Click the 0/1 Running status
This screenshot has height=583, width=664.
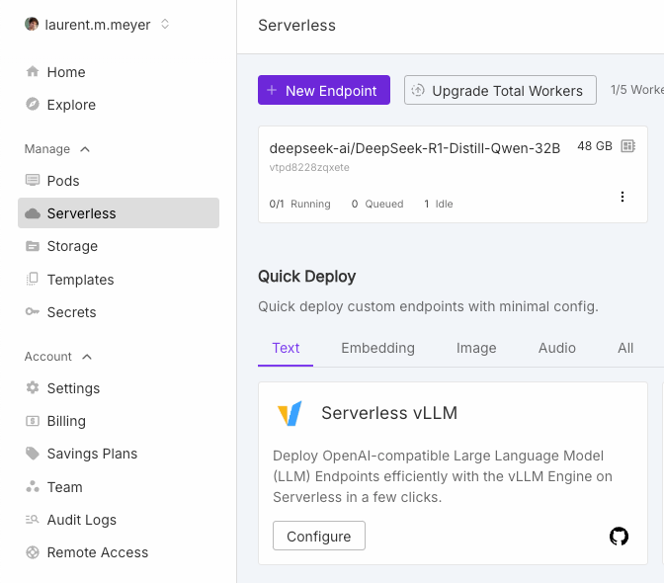[299, 204]
